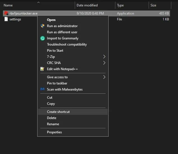Screen dimensions: 178x154
Task: Select Pin to Start
Action: coord(55,51)
